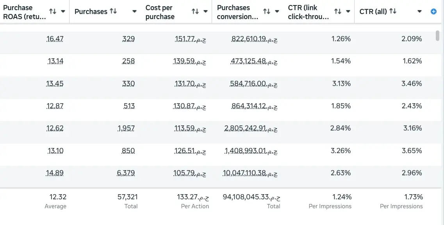Click the Purchases column header

[x=91, y=12]
